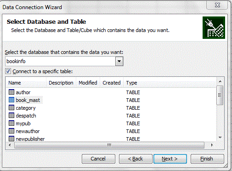The image size is (232, 171).
Task: Cancel the Data Connection Wizard
Action: pyautogui.click(x=98, y=159)
